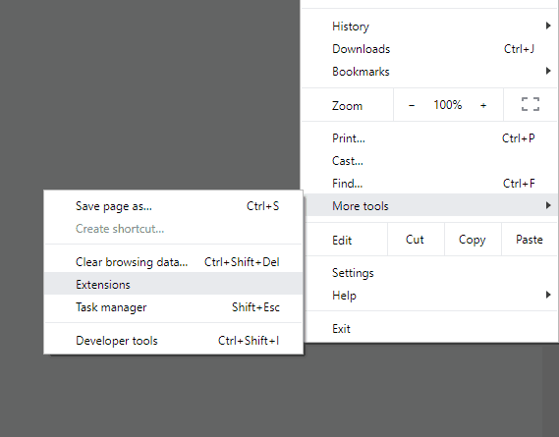This screenshot has width=559, height=437.
Task: Click the Cut button in Edit row
Action: 415,240
